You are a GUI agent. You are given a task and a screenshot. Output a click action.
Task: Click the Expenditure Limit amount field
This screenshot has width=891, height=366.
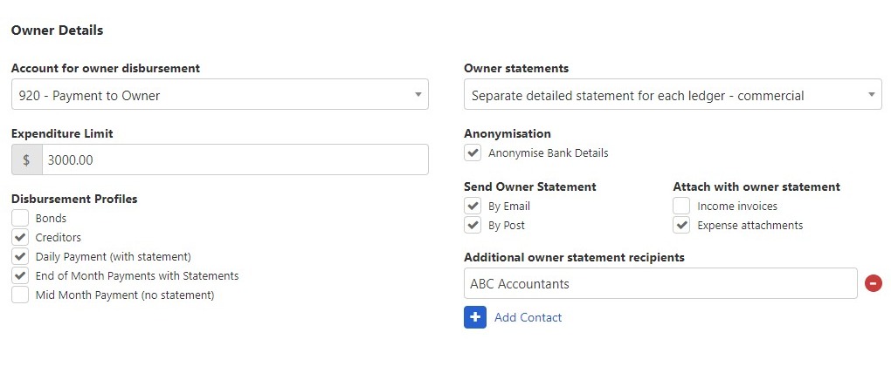235,159
